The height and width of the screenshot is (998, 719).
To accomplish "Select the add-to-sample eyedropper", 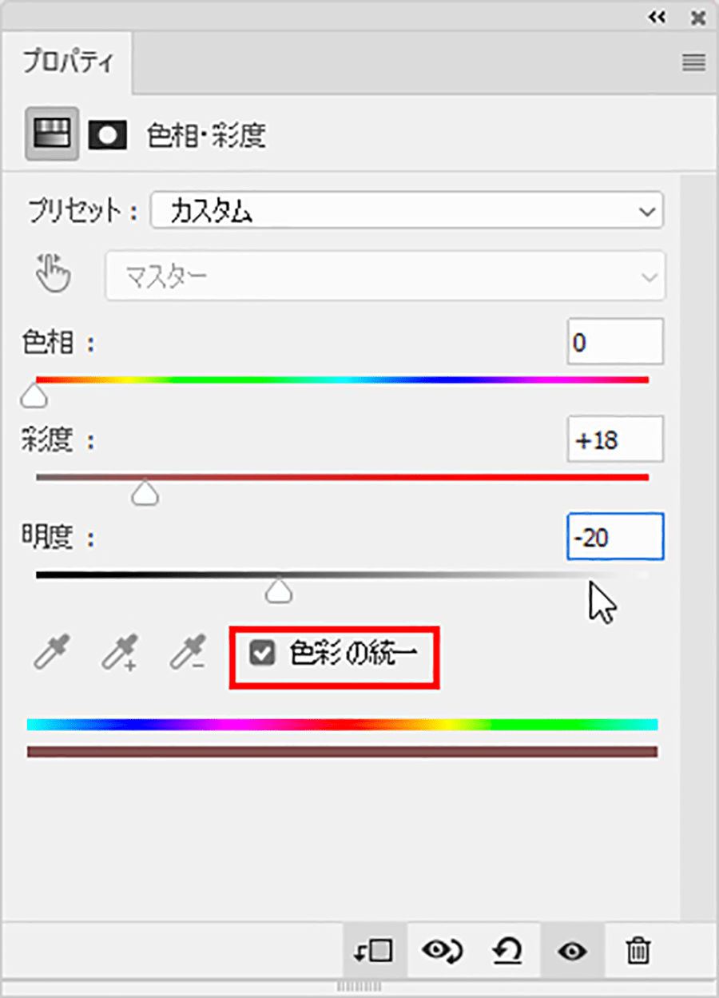I will [x=120, y=652].
